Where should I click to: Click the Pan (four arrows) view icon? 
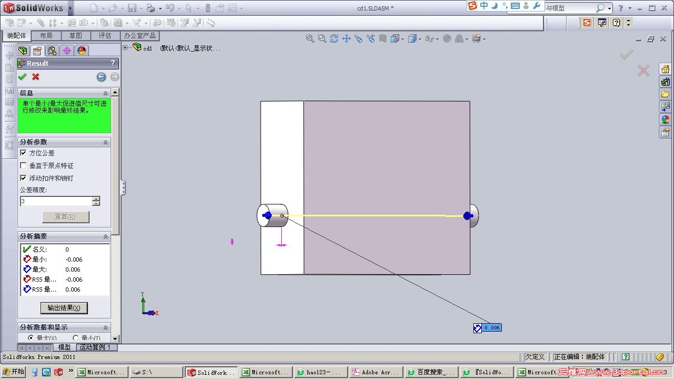click(346, 38)
